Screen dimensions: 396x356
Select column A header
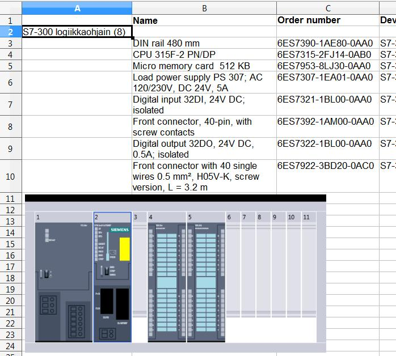(77, 8)
